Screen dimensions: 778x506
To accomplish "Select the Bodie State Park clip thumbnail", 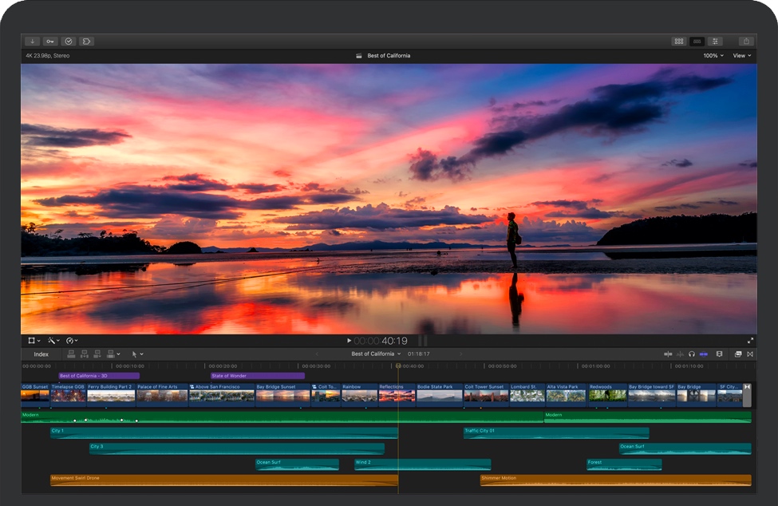I will (439, 395).
